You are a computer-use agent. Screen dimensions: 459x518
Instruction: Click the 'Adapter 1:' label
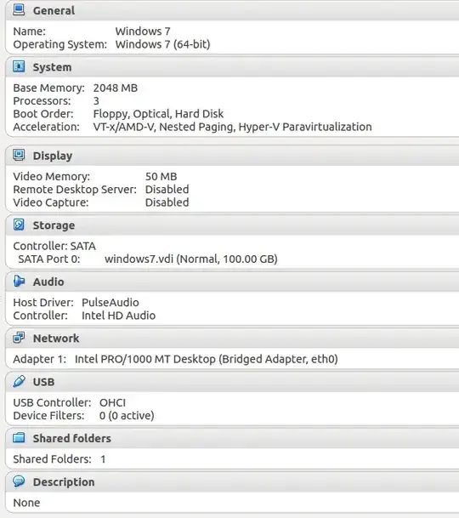[40, 359]
